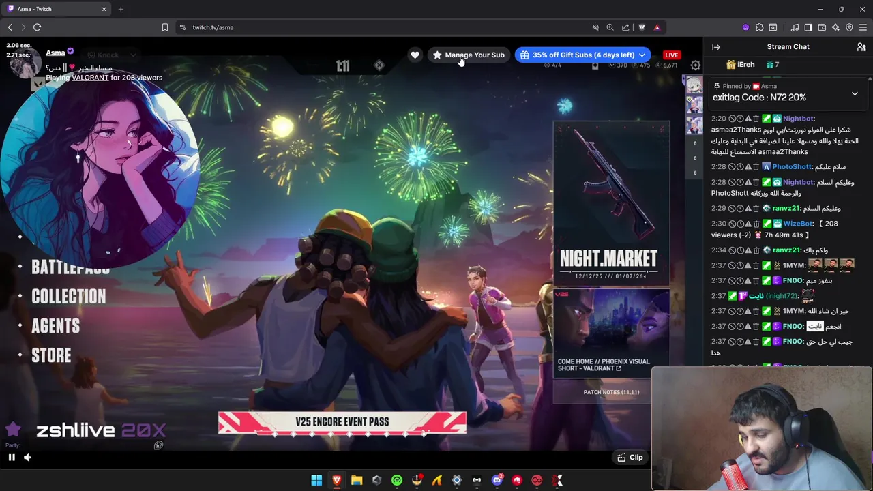873x491 pixels.
Task: Click username ranvz21 at 2:29
Action: coord(787,209)
